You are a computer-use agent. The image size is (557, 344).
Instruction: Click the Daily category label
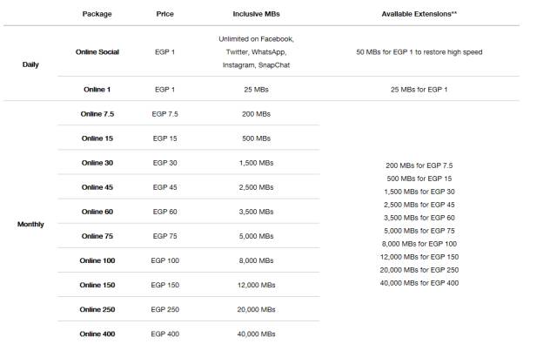tap(30, 64)
